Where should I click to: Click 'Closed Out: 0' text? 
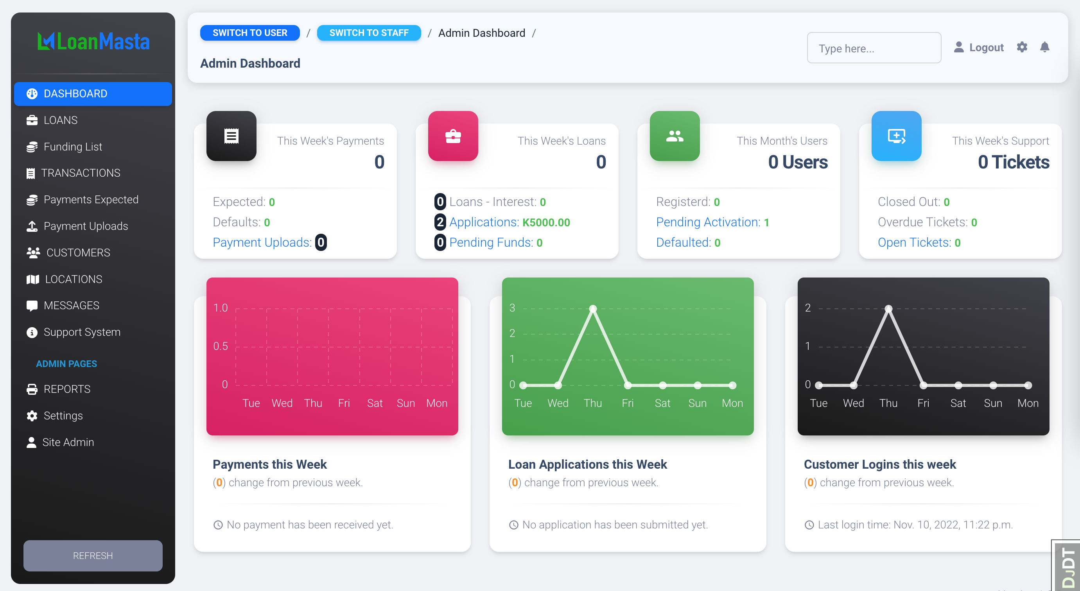pyautogui.click(x=913, y=202)
